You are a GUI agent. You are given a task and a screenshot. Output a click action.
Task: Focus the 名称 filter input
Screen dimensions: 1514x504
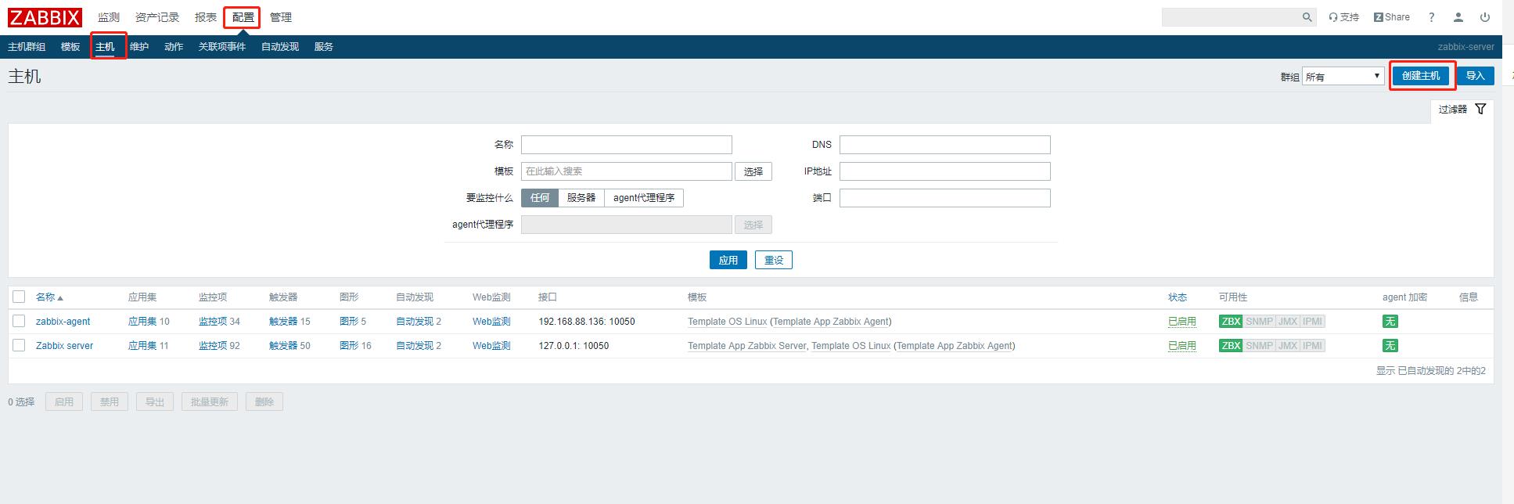pos(627,145)
